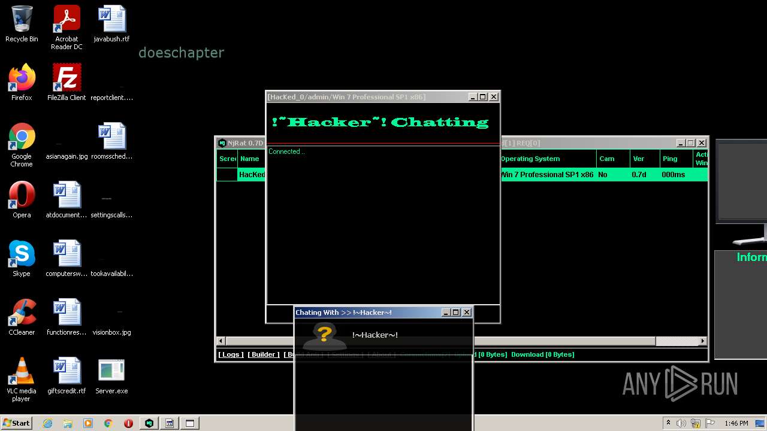Viewport: 767px width, 431px height.
Task: Open the Start menu
Action: [x=16, y=423]
